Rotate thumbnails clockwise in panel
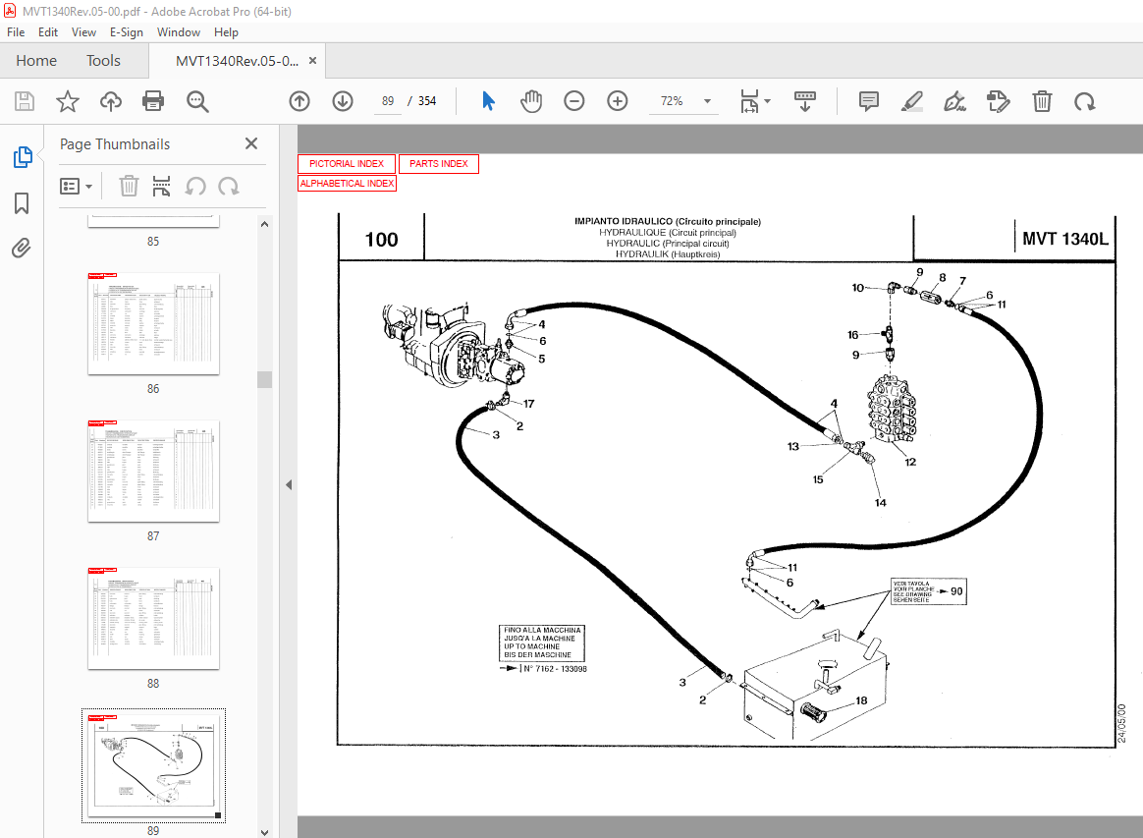The width and height of the screenshot is (1143, 838). 229,187
